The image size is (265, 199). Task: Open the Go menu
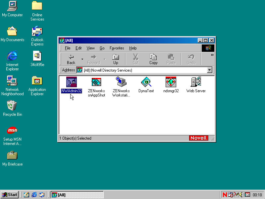(102, 48)
